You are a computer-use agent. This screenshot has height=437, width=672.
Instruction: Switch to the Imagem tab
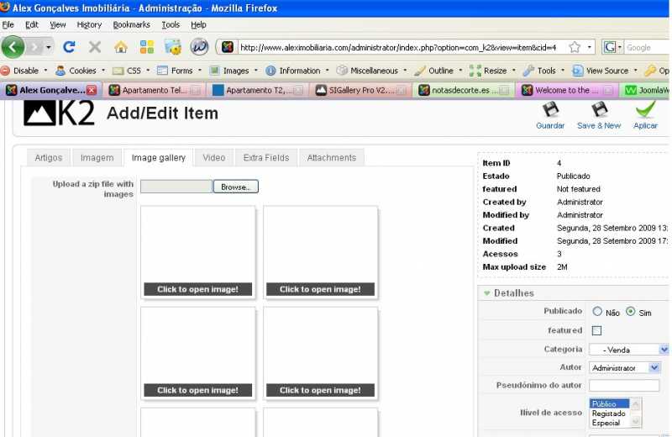point(97,158)
